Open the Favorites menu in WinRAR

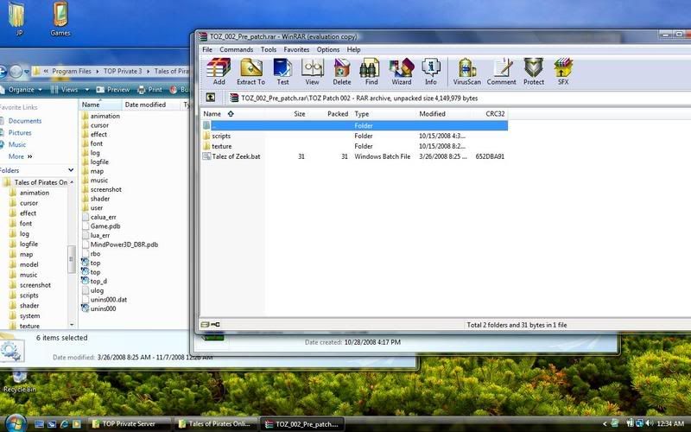pos(296,49)
